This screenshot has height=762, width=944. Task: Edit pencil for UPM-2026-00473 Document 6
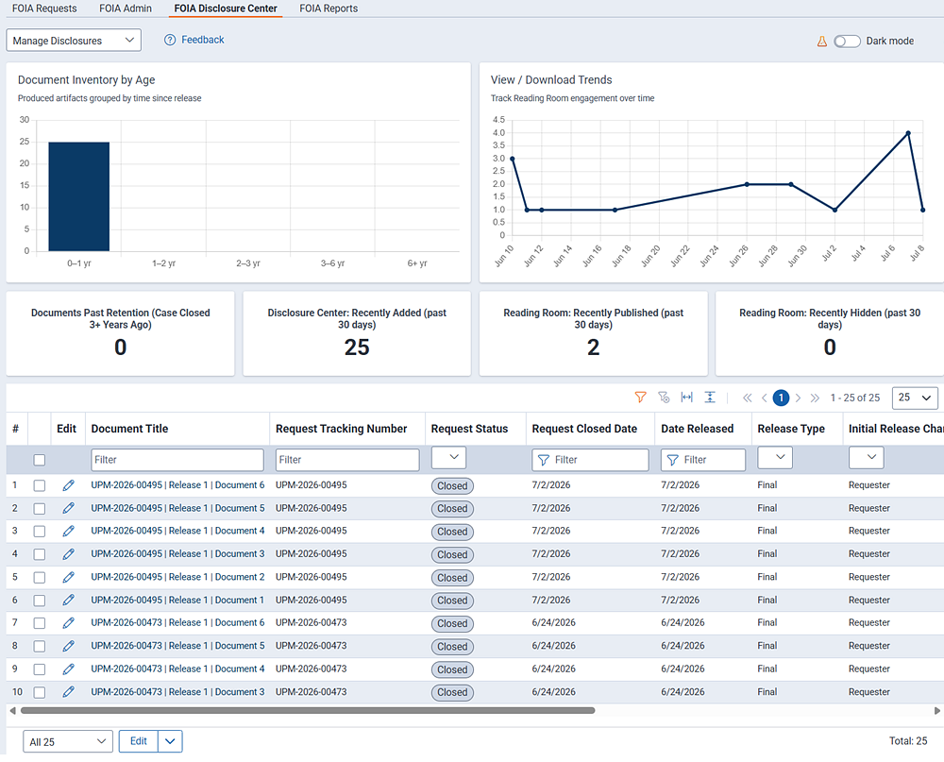pyautogui.click(x=69, y=623)
